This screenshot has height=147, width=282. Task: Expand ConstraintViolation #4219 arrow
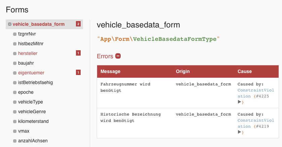[x=239, y=132]
